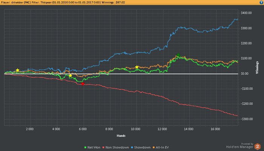The width and height of the screenshot is (264, 151).
Task: Click the -$200.00 axis label
Action: point(247,104)
